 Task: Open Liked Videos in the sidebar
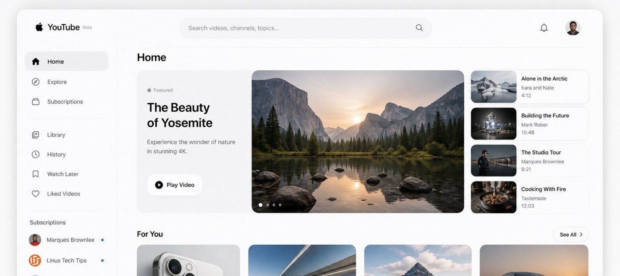tap(66, 193)
